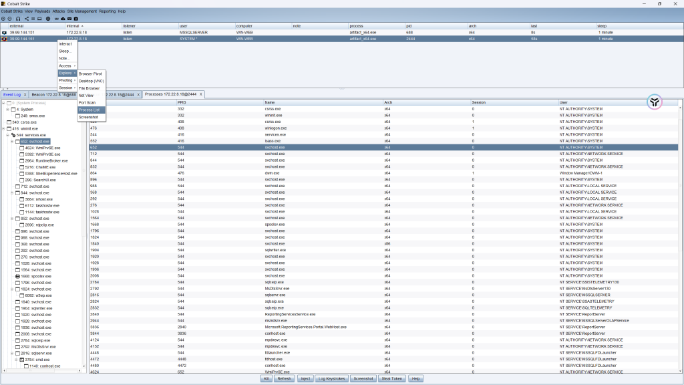Collapse the 544: services.exe tree node

pyautogui.click(x=8, y=135)
